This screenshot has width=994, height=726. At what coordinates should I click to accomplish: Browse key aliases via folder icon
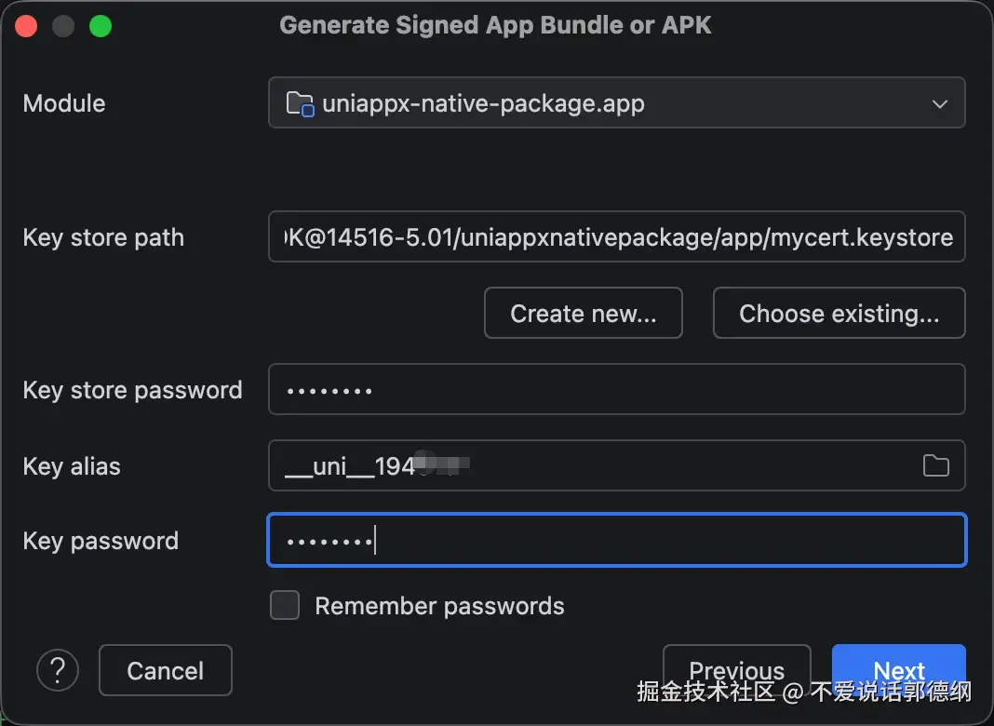point(935,465)
